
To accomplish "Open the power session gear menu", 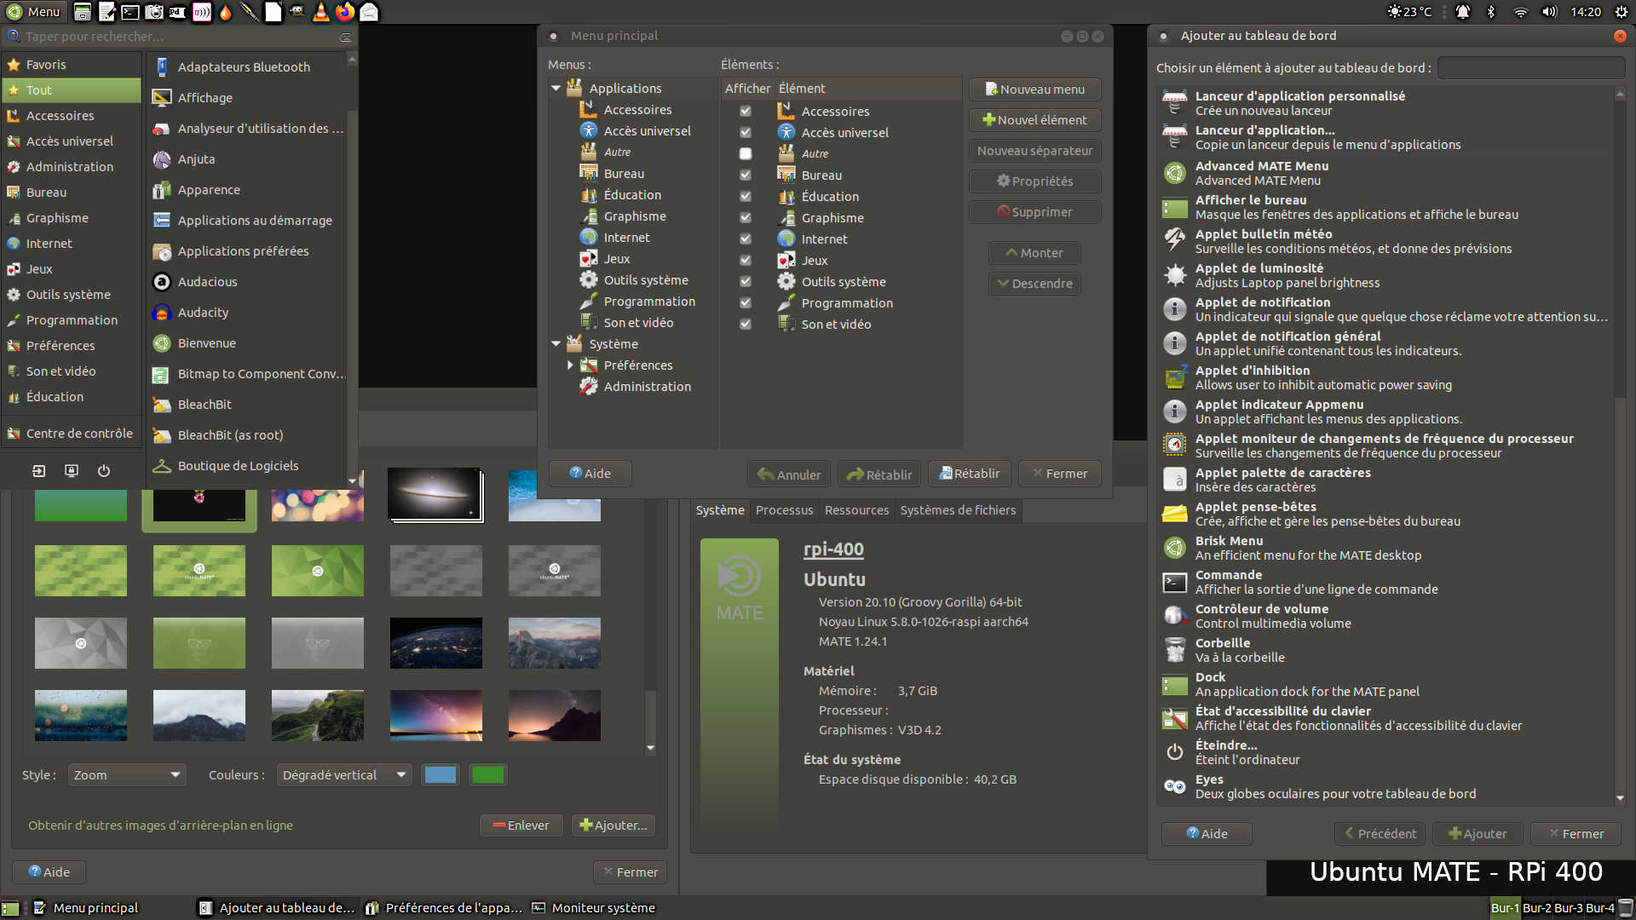I will pyautogui.click(x=1622, y=12).
